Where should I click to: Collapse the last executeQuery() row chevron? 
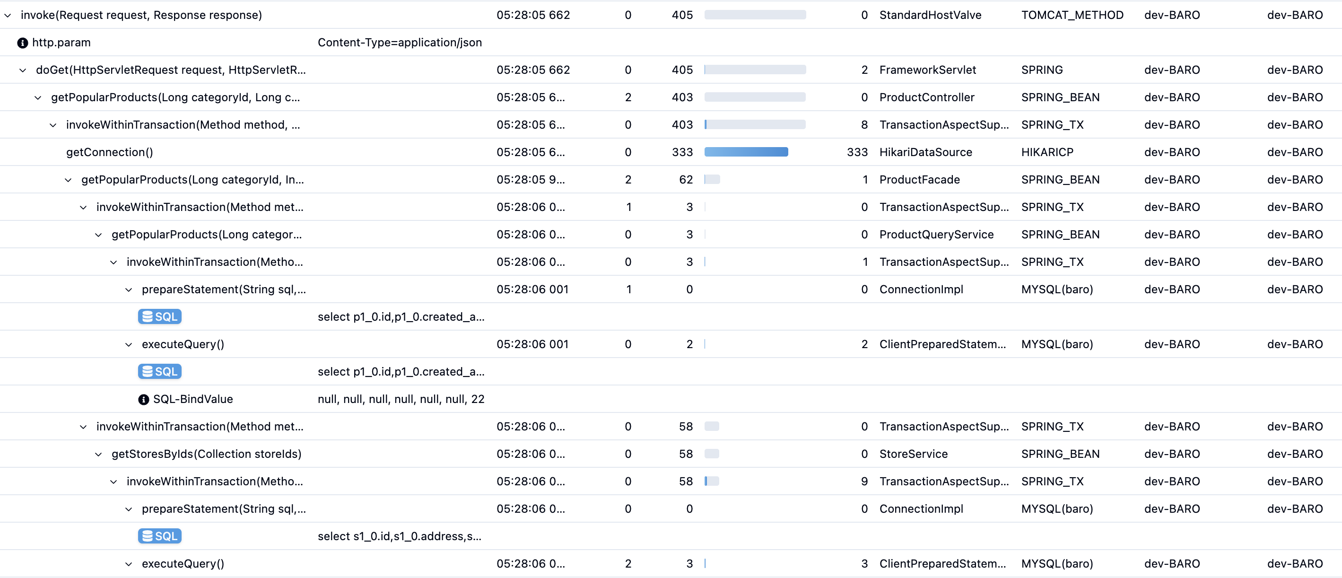129,564
